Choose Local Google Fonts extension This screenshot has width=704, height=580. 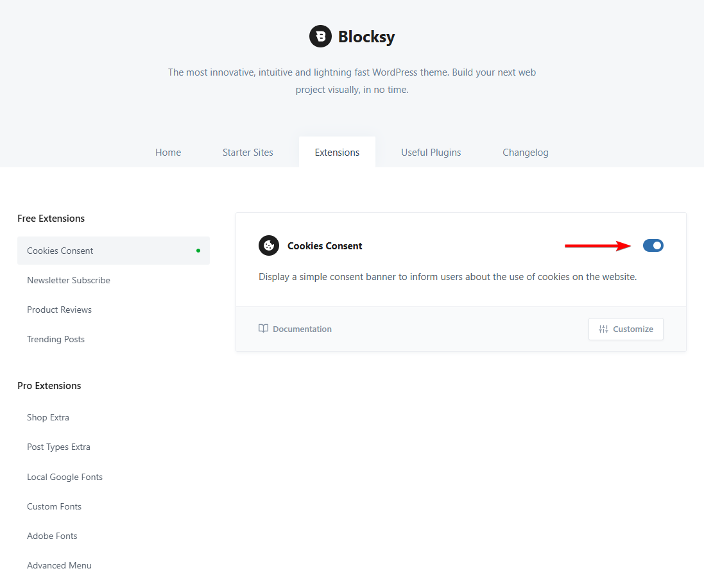pyautogui.click(x=65, y=477)
